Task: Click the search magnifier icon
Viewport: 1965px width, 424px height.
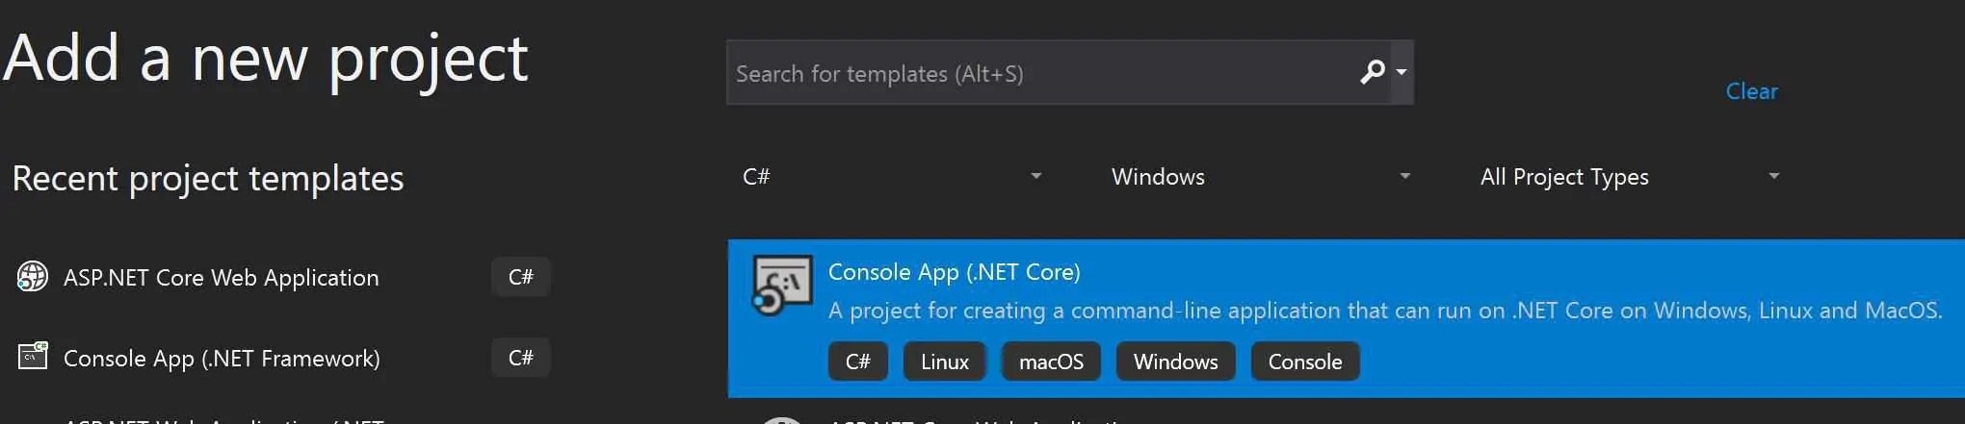Action: 1372,72
